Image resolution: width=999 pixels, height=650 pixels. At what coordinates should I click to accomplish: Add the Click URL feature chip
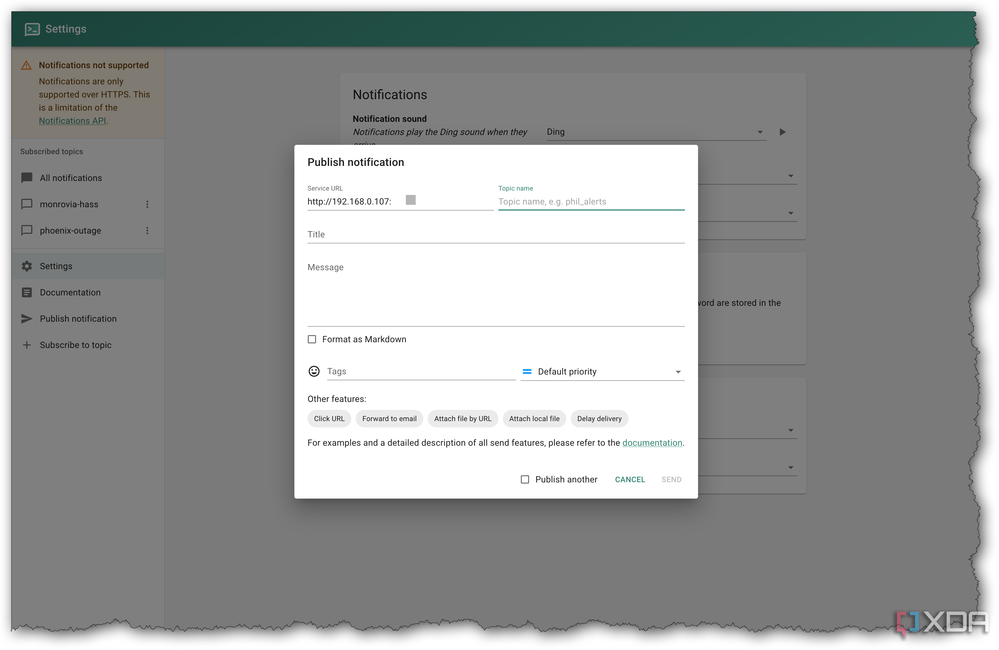[x=329, y=419]
